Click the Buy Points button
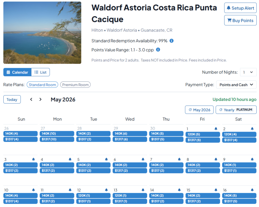 pyautogui.click(x=240, y=20)
